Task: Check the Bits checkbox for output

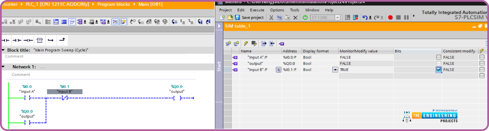Action: (x=439, y=63)
